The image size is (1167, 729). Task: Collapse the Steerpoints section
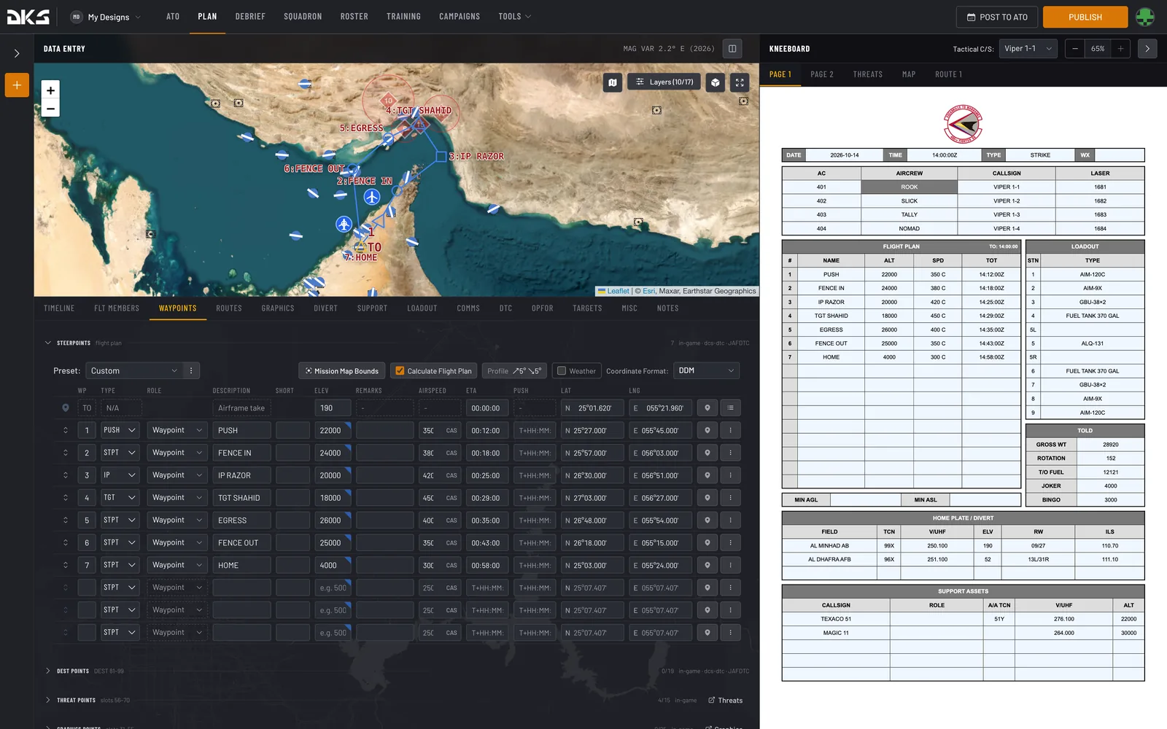point(48,343)
